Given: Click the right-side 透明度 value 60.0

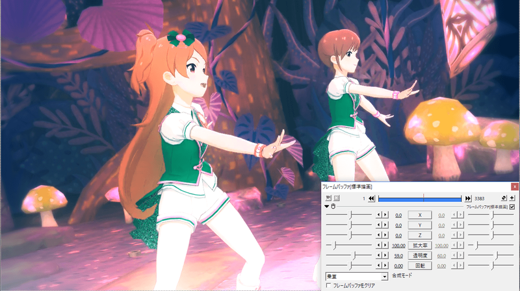Looking at the screenshot, I should (x=441, y=256).
